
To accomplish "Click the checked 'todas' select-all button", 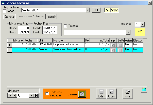I will coord(111,94).
